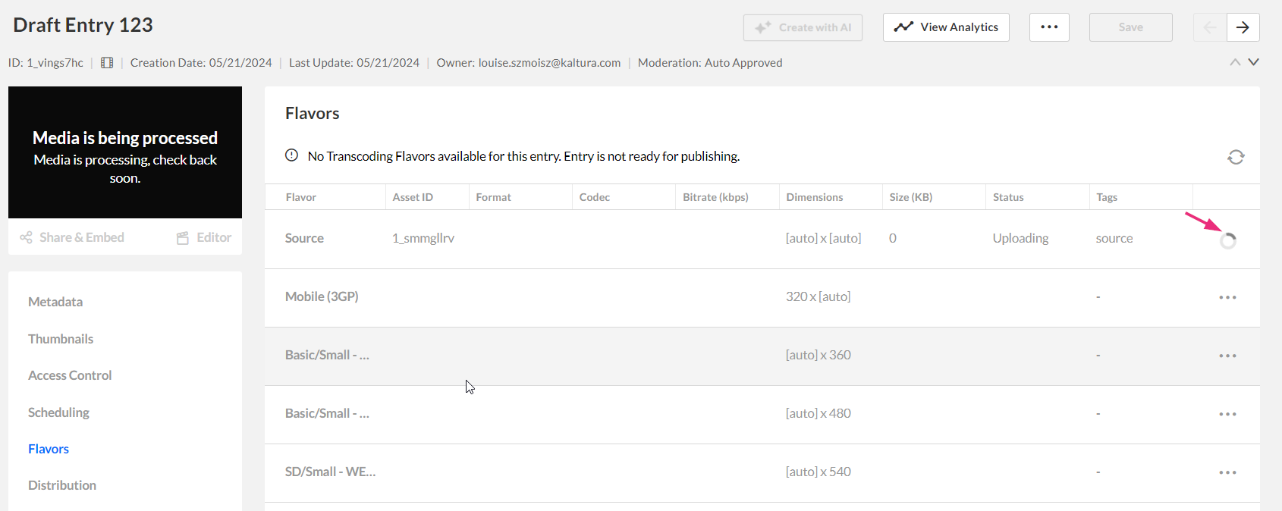Collapse details with the up chevron
The width and height of the screenshot is (1282, 511).
click(1235, 62)
